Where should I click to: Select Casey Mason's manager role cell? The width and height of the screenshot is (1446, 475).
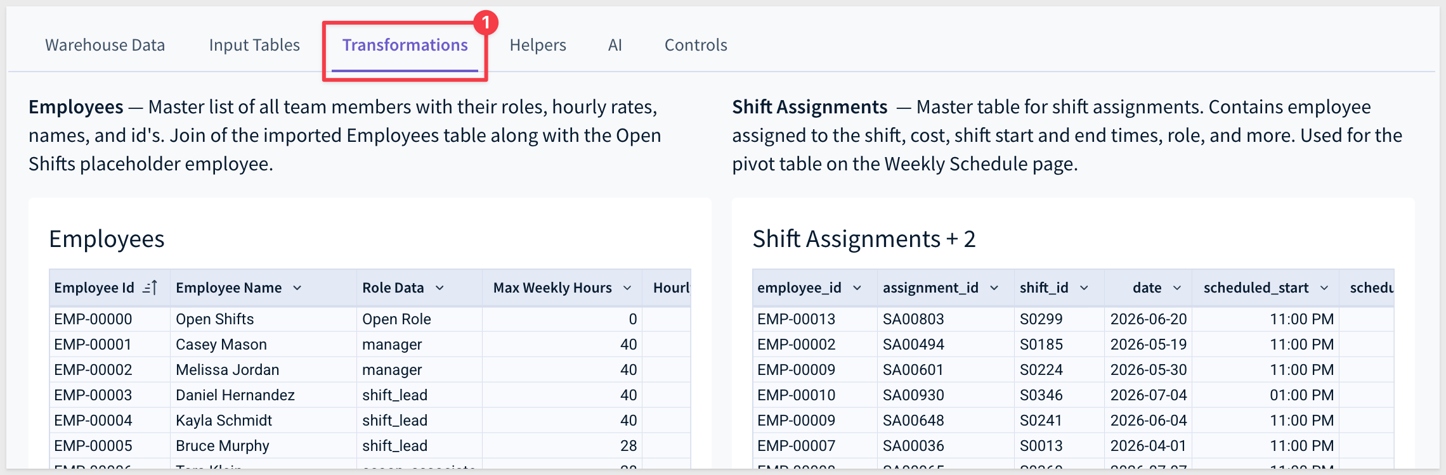pos(419,345)
